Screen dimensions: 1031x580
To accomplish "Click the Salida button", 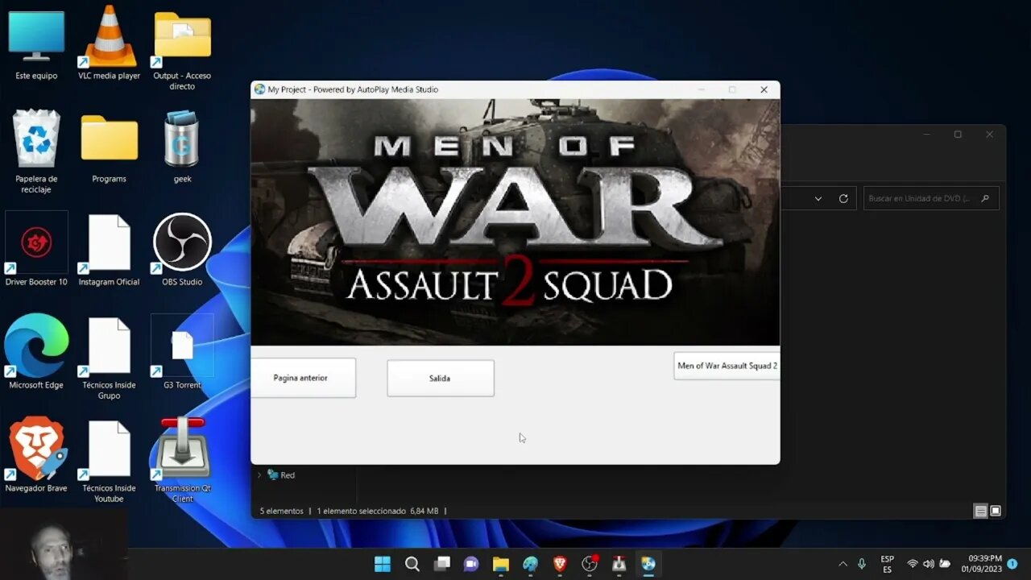I will (x=441, y=378).
